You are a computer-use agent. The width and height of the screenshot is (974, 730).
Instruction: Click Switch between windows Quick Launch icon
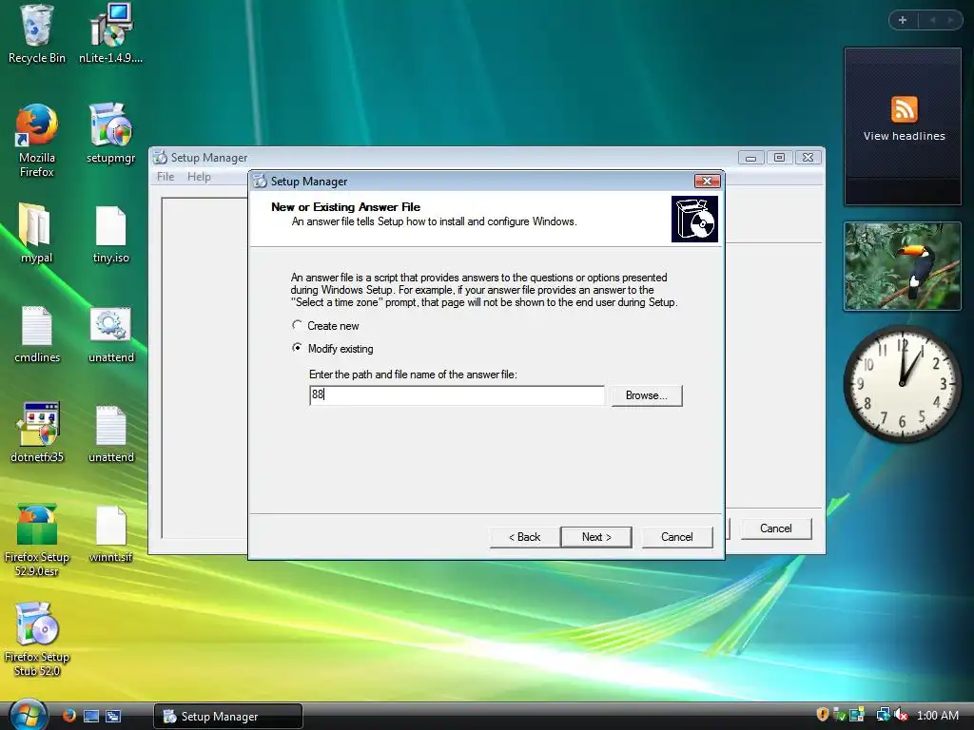[x=113, y=716]
